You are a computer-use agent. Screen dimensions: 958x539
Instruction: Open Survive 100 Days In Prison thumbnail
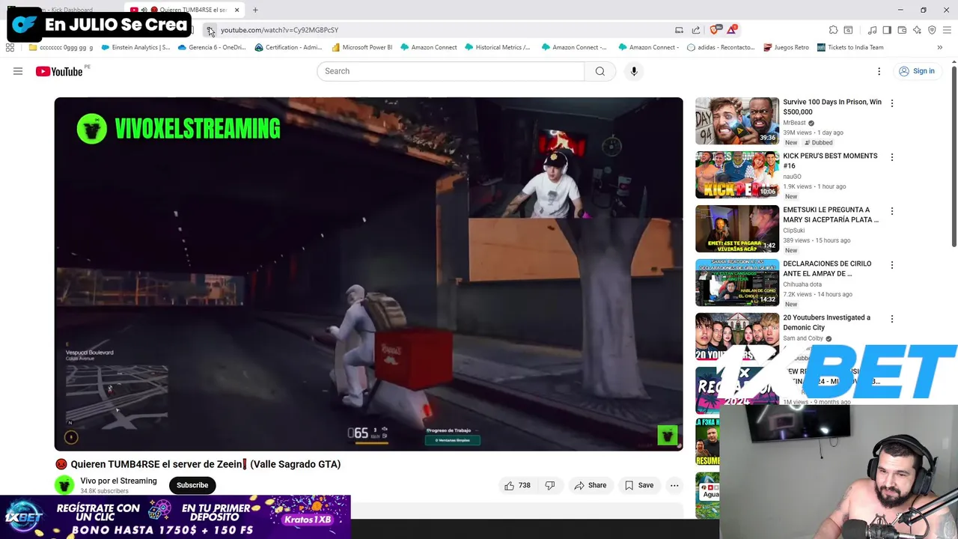click(737, 121)
